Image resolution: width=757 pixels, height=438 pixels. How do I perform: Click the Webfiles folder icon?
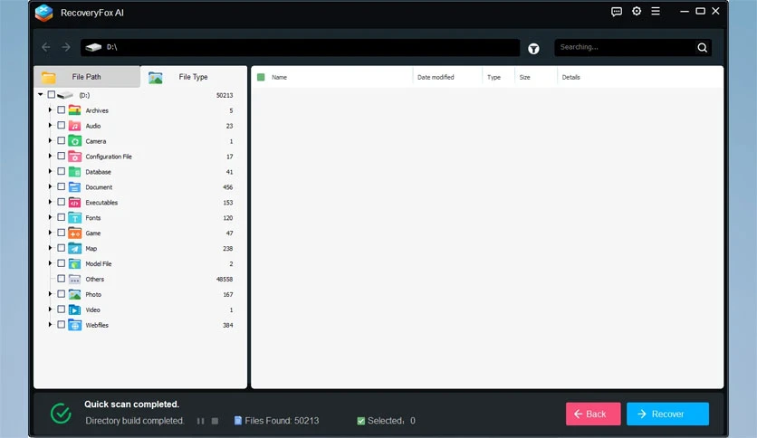point(74,325)
